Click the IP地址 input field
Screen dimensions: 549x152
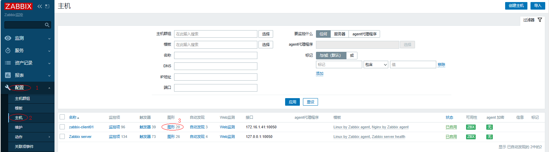coord(216,77)
